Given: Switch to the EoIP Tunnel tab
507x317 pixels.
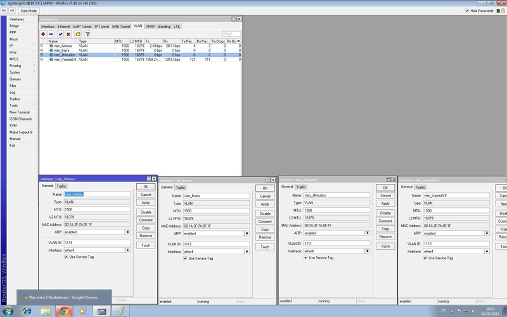Looking at the screenshot, I should tap(82, 27).
